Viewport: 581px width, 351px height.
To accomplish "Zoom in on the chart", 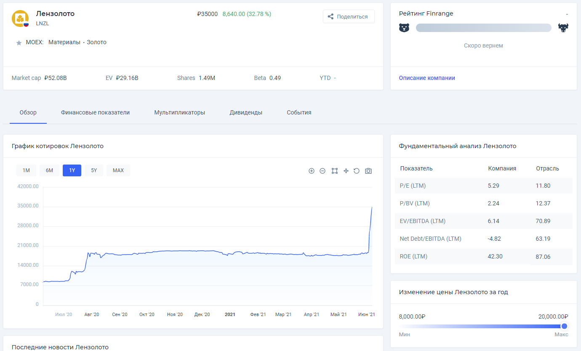I will point(312,171).
